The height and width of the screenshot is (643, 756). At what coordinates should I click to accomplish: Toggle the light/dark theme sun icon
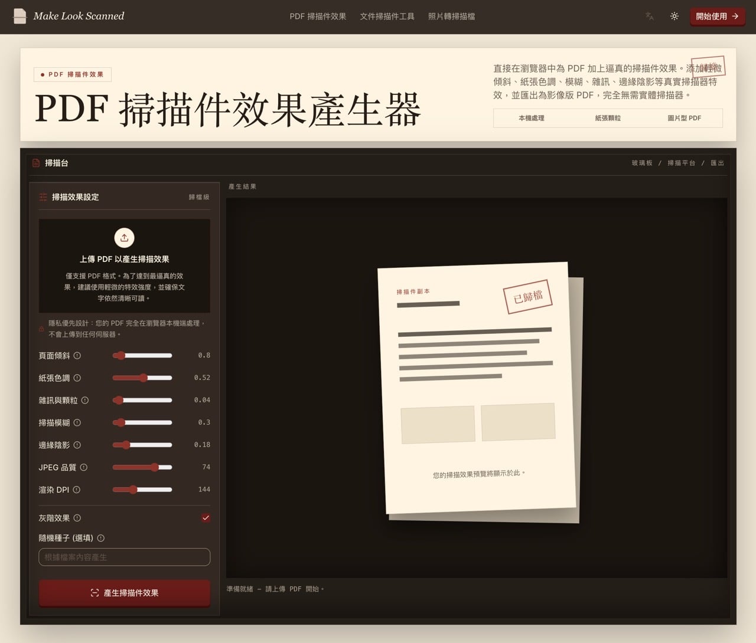674,17
